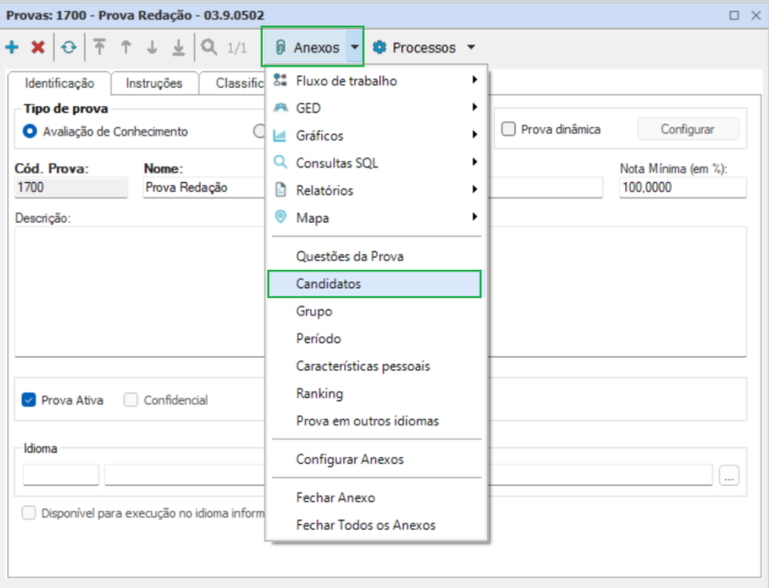Click Consultas SQL magnifier icon
Screen dimensions: 769x588
coord(280,162)
